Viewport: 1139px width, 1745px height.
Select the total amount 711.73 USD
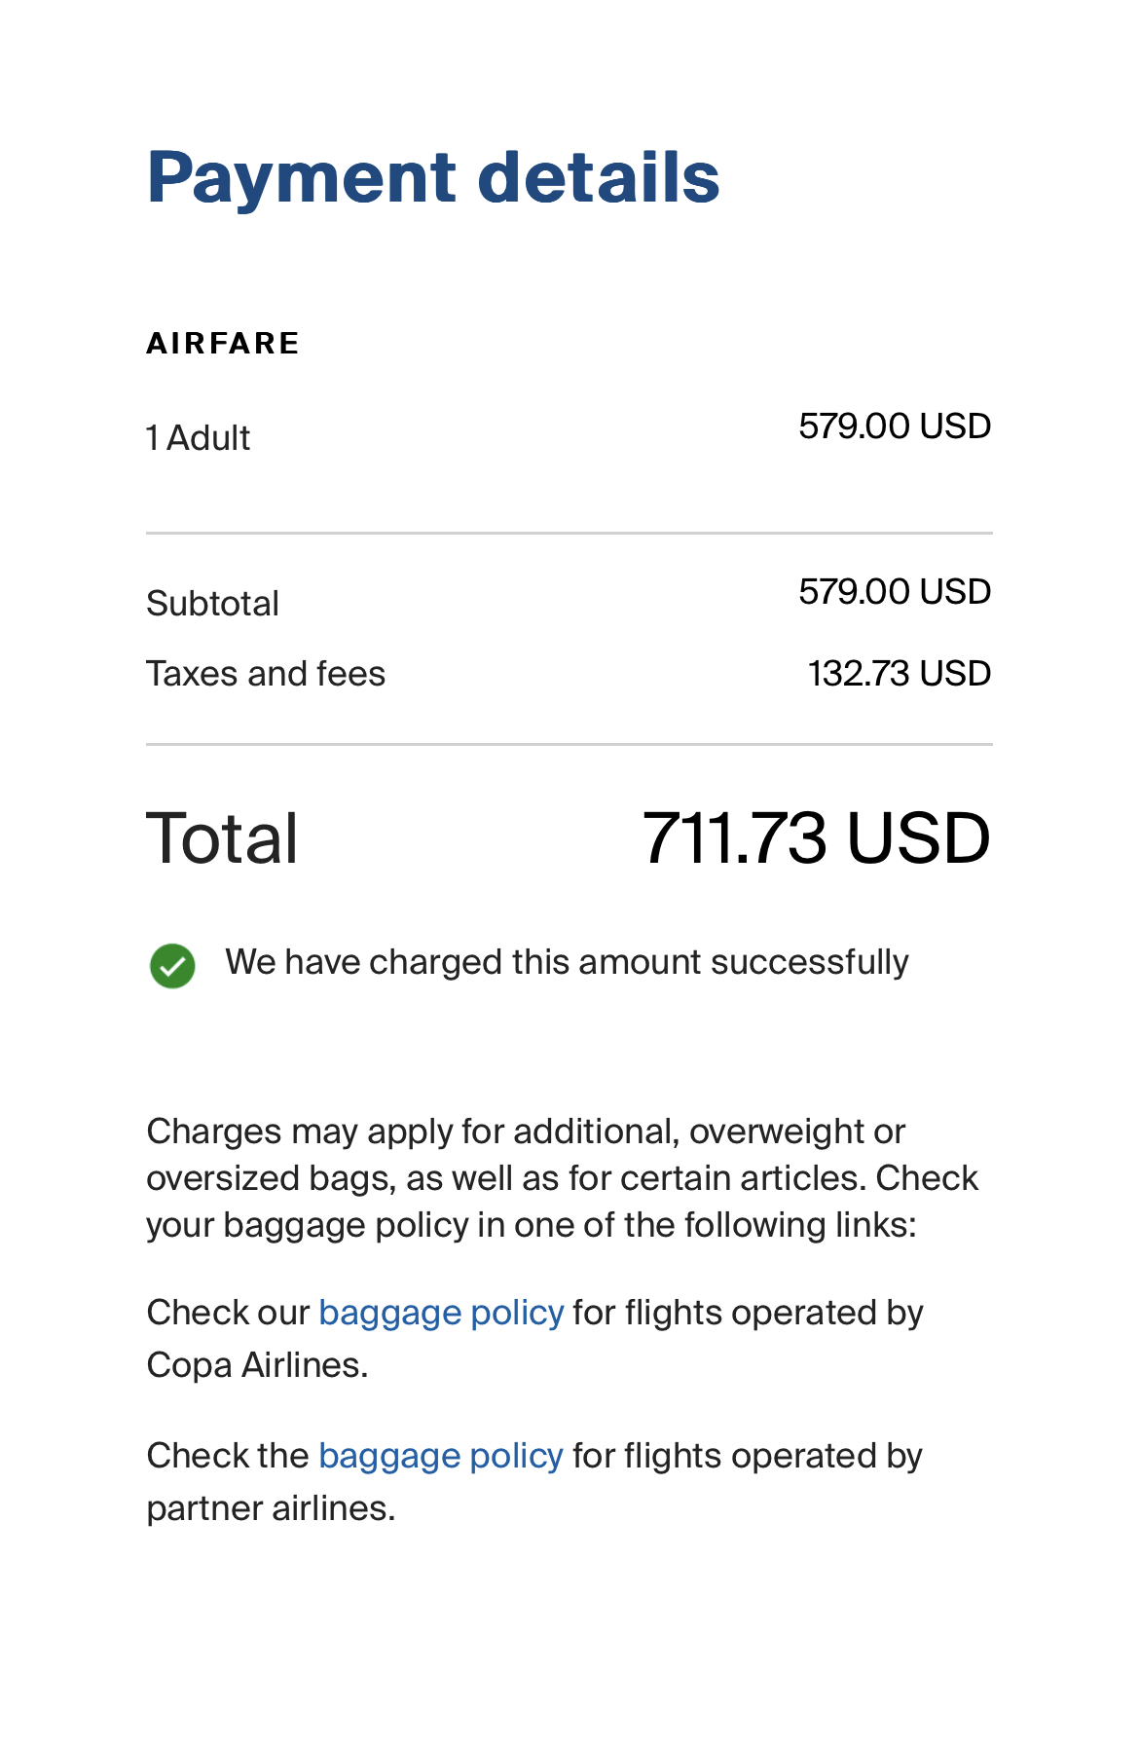coord(817,838)
